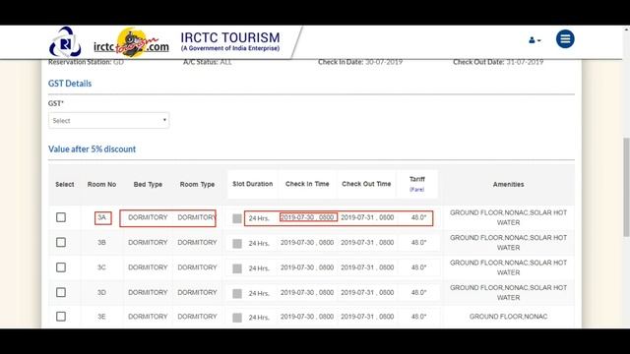Viewport: 630px width, 354px height.
Task: Toggle 24 Hrs. slot for room 3D
Action: 237,293
